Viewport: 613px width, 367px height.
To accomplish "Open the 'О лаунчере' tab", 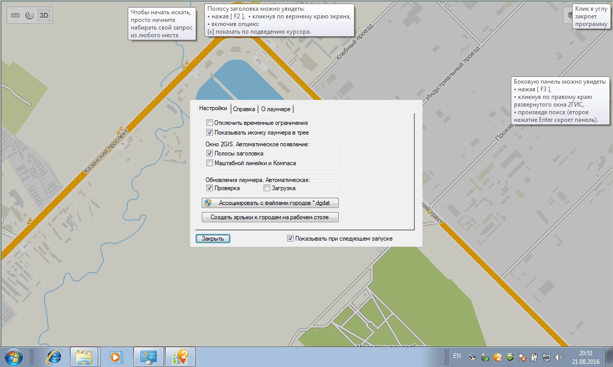I will click(x=275, y=109).
